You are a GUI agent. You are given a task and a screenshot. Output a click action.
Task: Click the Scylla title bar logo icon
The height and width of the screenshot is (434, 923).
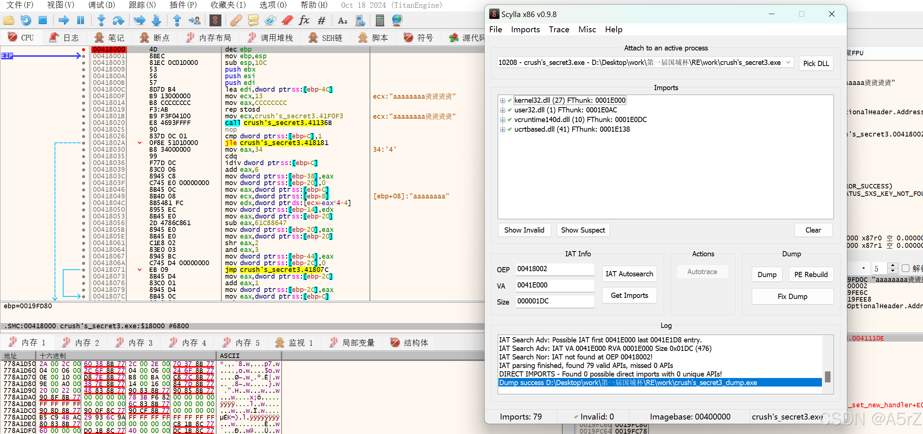[494, 14]
